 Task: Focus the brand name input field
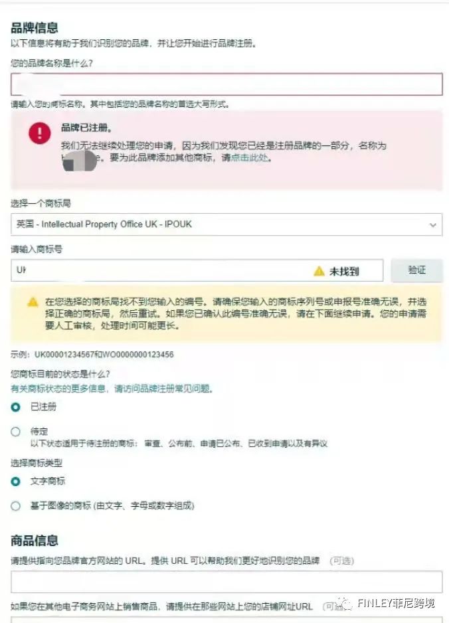pyautogui.click(x=226, y=84)
